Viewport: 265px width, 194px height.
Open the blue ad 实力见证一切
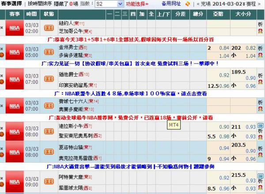(130, 63)
